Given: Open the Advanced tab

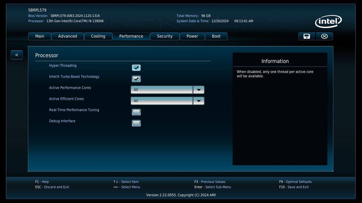Looking at the screenshot, I should 68,36.
